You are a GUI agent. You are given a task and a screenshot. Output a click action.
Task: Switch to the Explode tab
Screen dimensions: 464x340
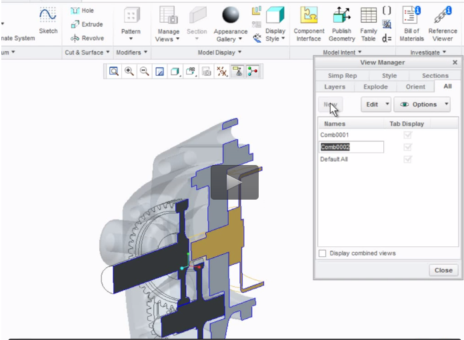[375, 87]
